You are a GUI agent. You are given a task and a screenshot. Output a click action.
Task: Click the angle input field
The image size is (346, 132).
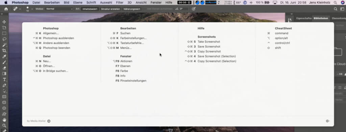(184, 9)
